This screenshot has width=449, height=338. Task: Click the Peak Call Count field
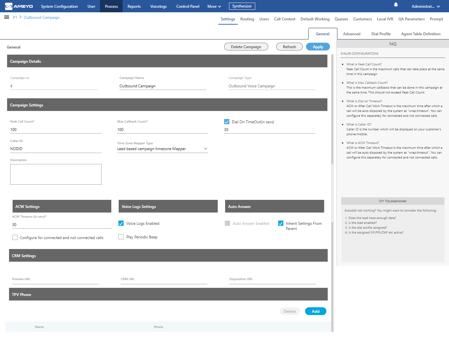tap(56, 130)
